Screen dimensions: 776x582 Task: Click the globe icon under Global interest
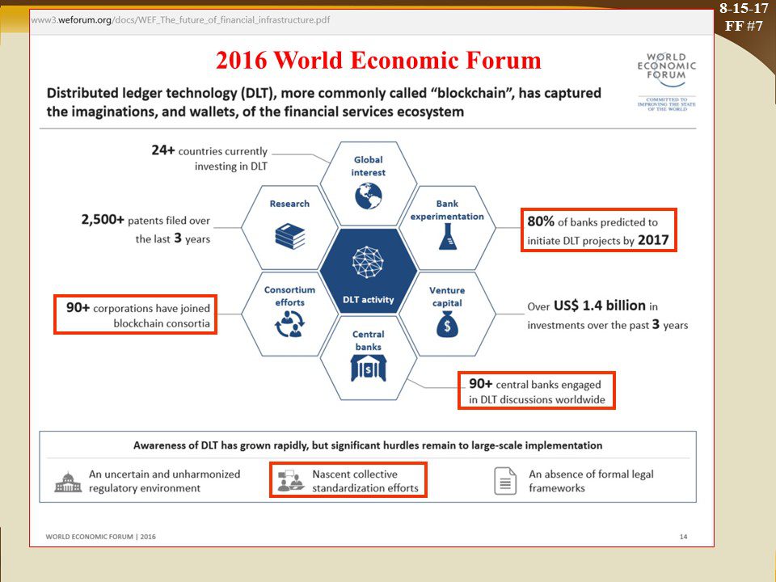[x=369, y=196]
